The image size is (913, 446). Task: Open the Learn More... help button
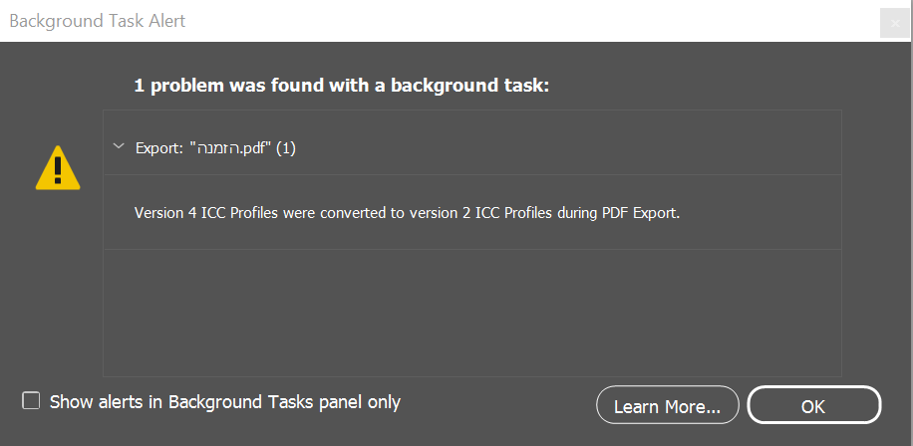tap(667, 406)
